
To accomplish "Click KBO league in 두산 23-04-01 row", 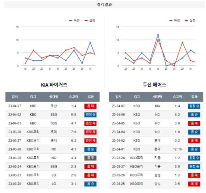I will (x=137, y=149).
